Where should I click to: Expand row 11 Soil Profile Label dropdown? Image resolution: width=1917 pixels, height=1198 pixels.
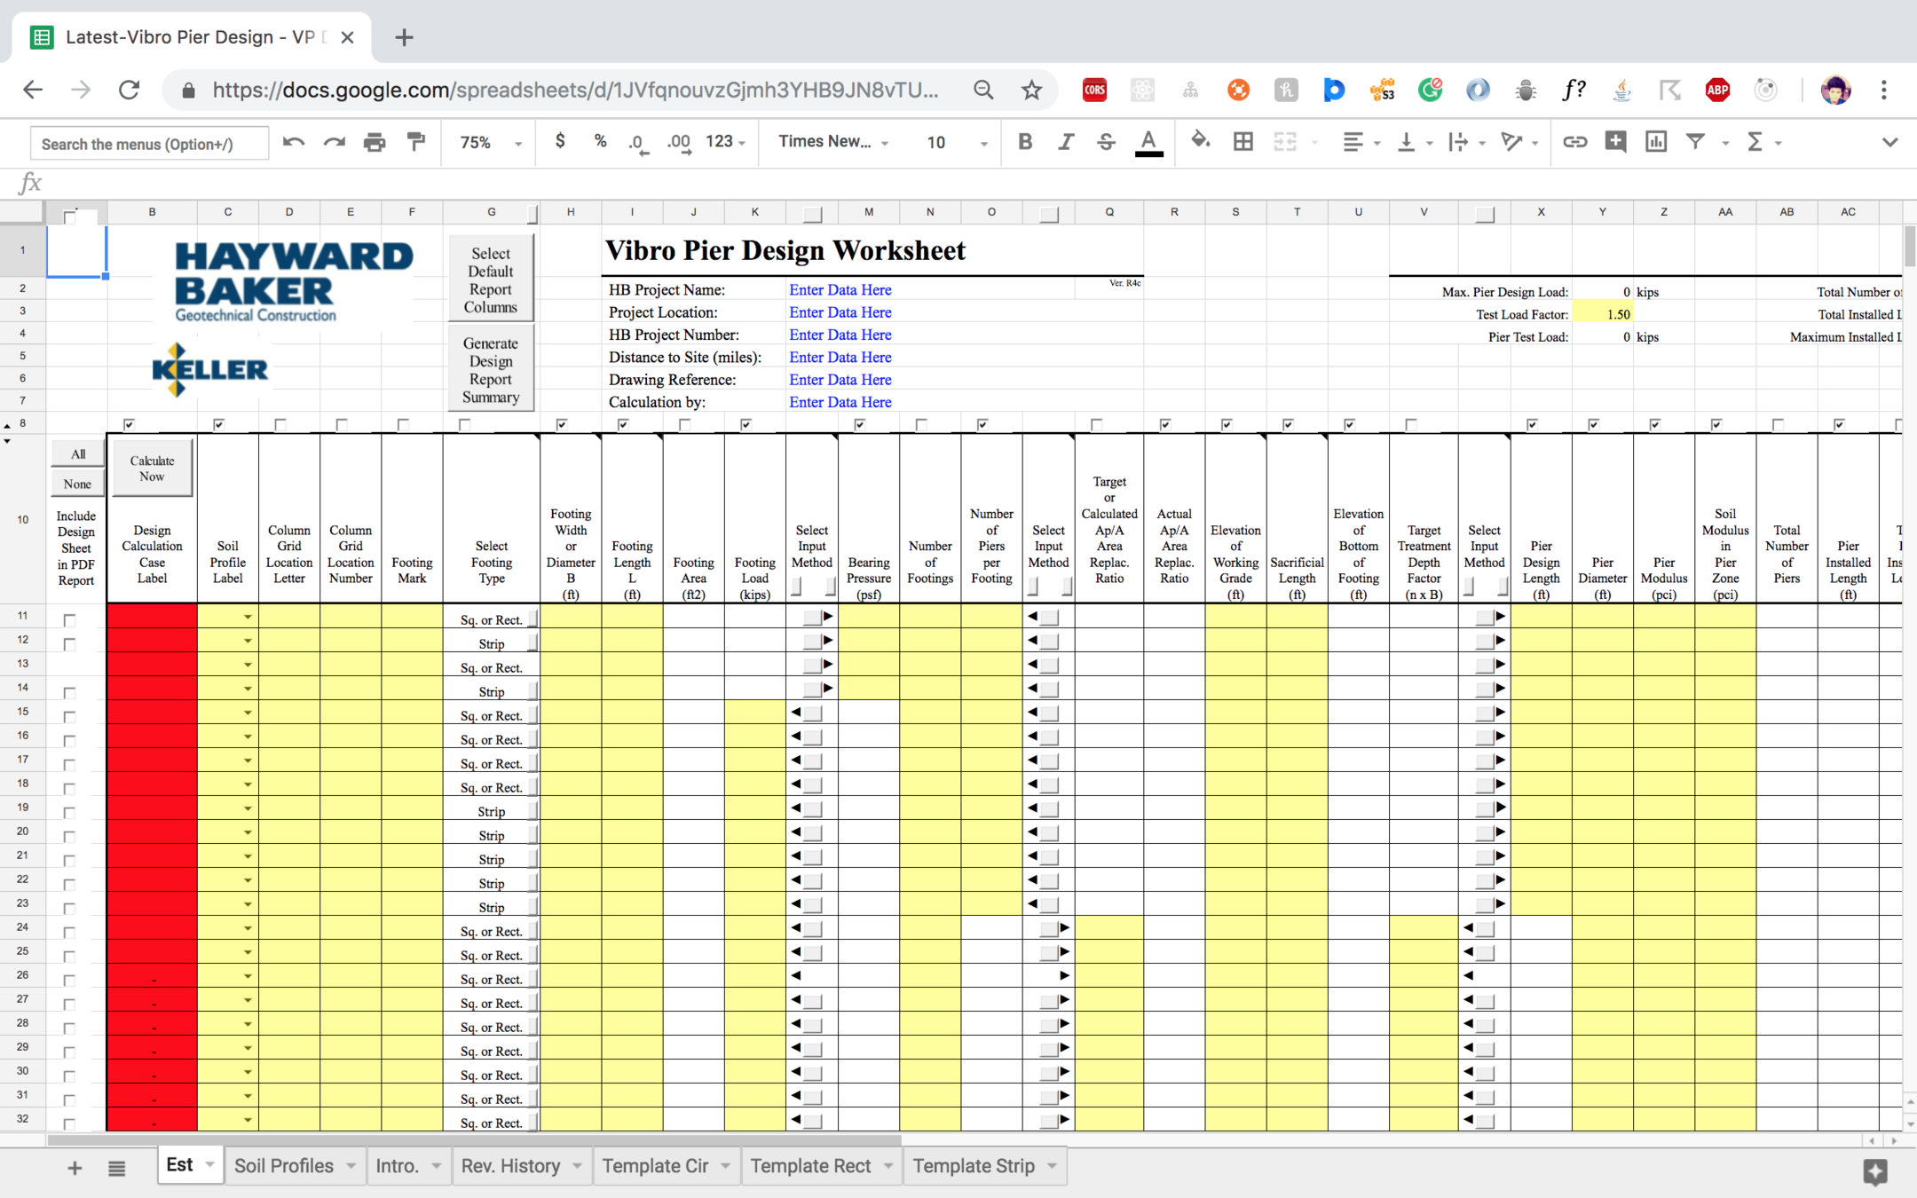248,617
